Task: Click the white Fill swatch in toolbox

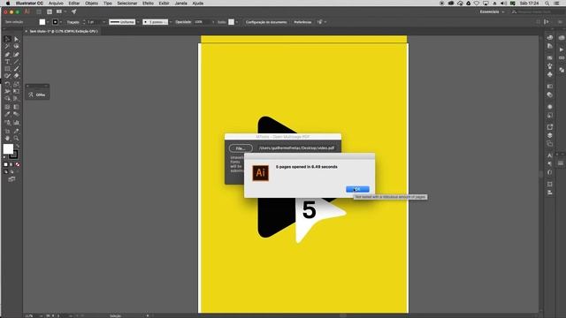Action: click(x=8, y=149)
